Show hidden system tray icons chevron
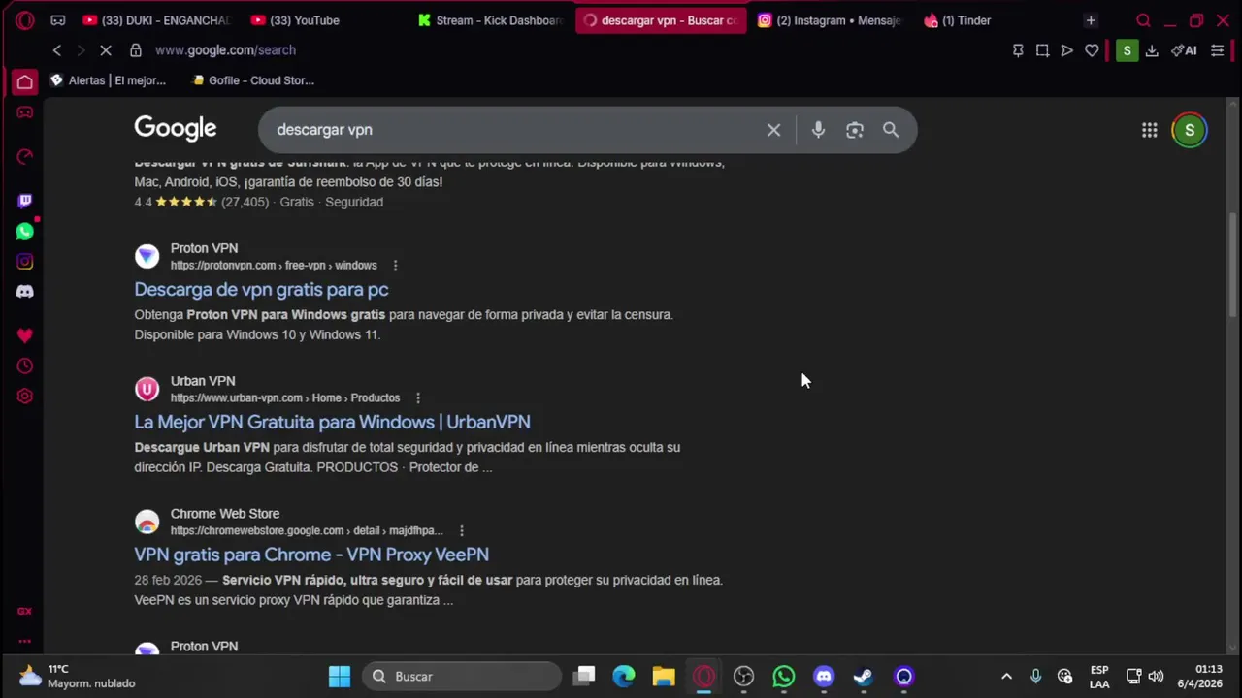This screenshot has height=698, width=1242. point(1006,677)
